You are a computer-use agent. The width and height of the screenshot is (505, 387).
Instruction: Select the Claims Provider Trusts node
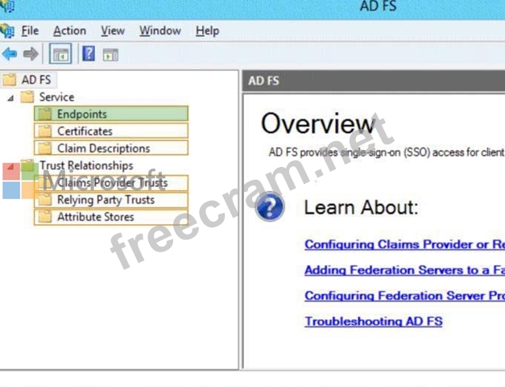pyautogui.click(x=111, y=182)
